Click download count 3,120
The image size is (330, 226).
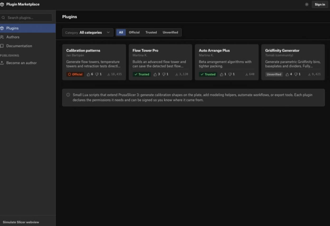point(184,74)
